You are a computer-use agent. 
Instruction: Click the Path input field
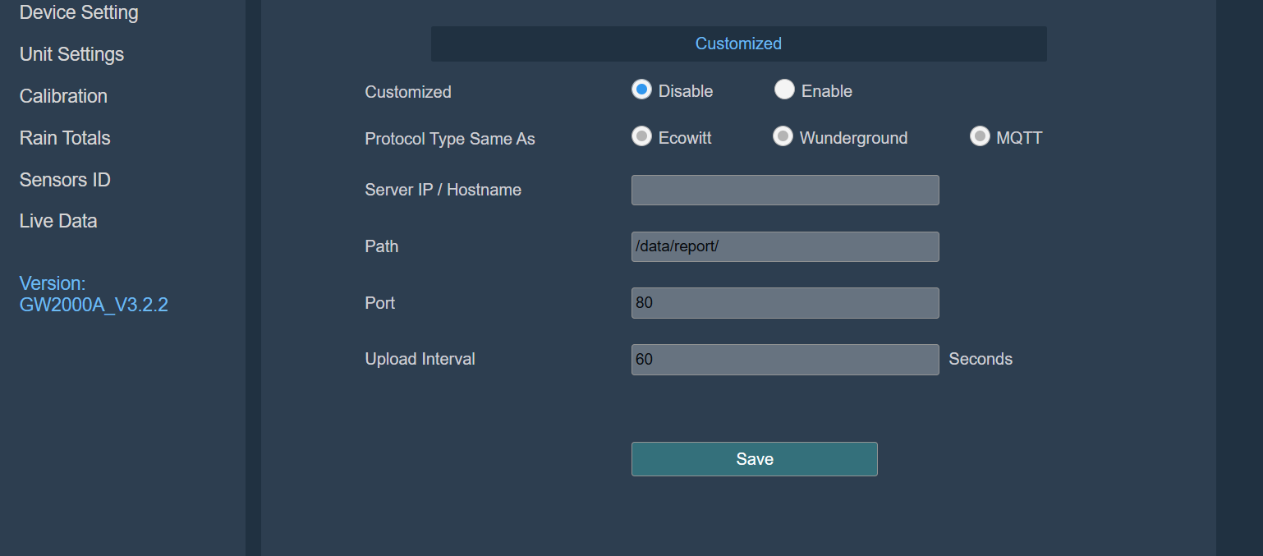click(x=785, y=246)
